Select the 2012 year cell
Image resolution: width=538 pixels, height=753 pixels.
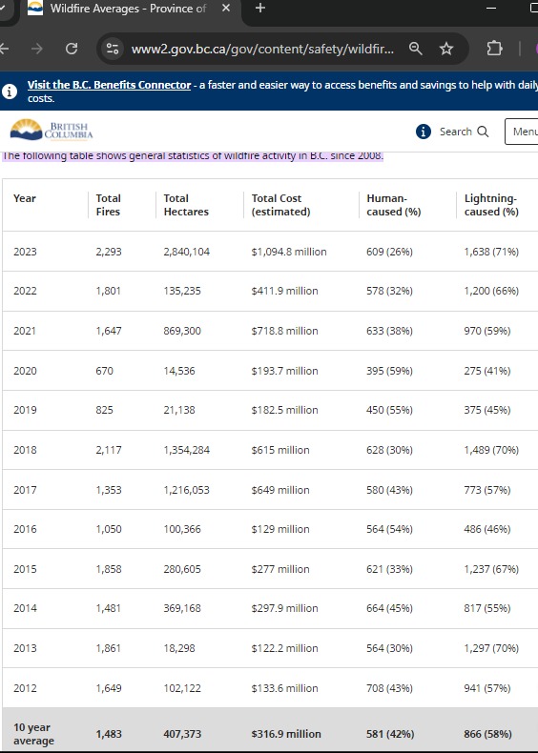coord(25,688)
